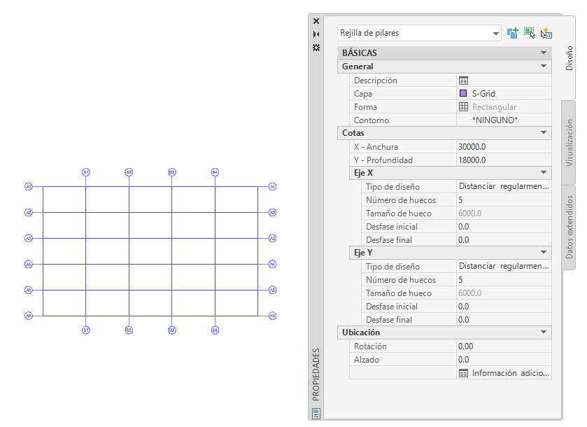Click the Quick Select icon

(546, 32)
